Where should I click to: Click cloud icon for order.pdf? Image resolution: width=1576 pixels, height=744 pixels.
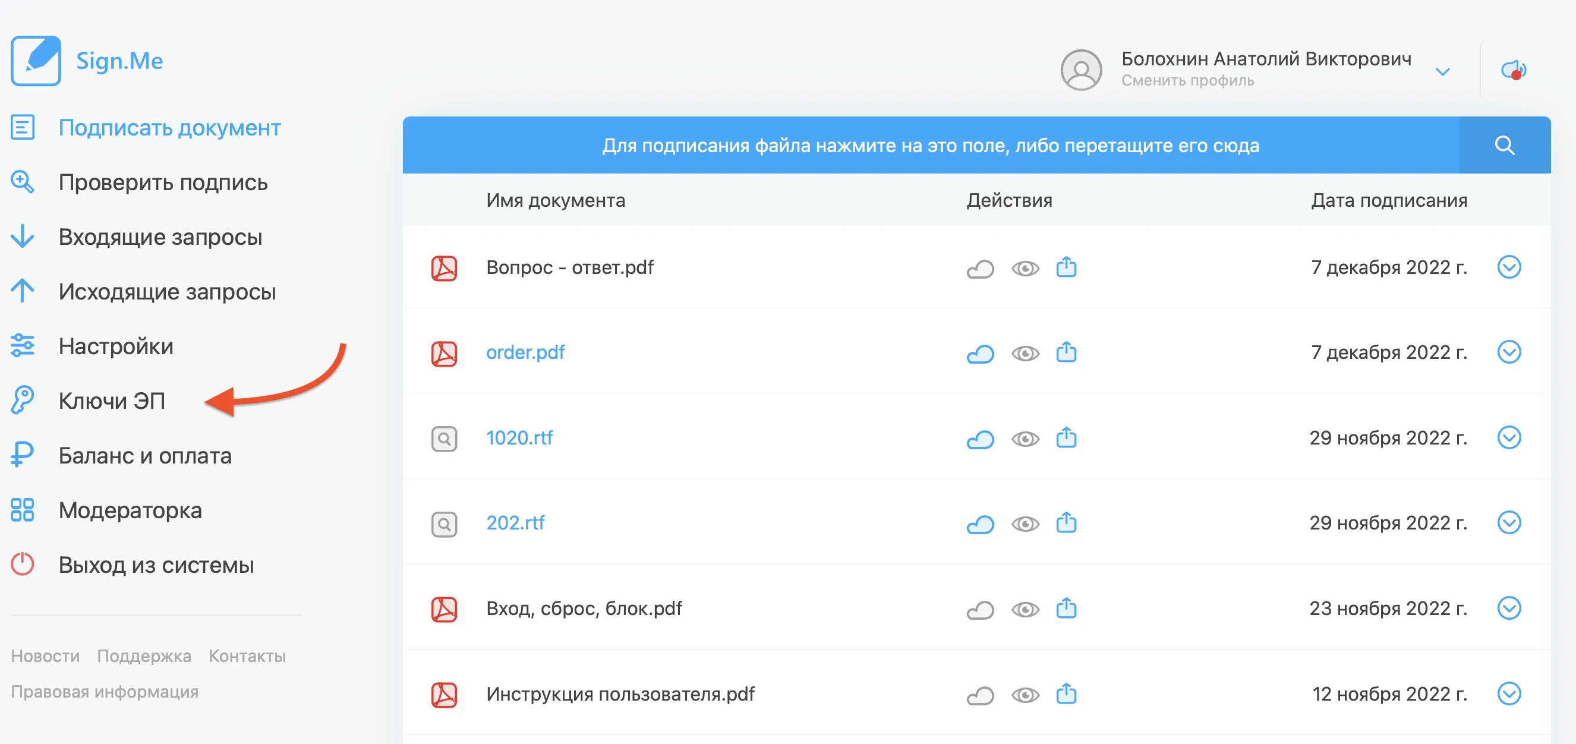980,353
